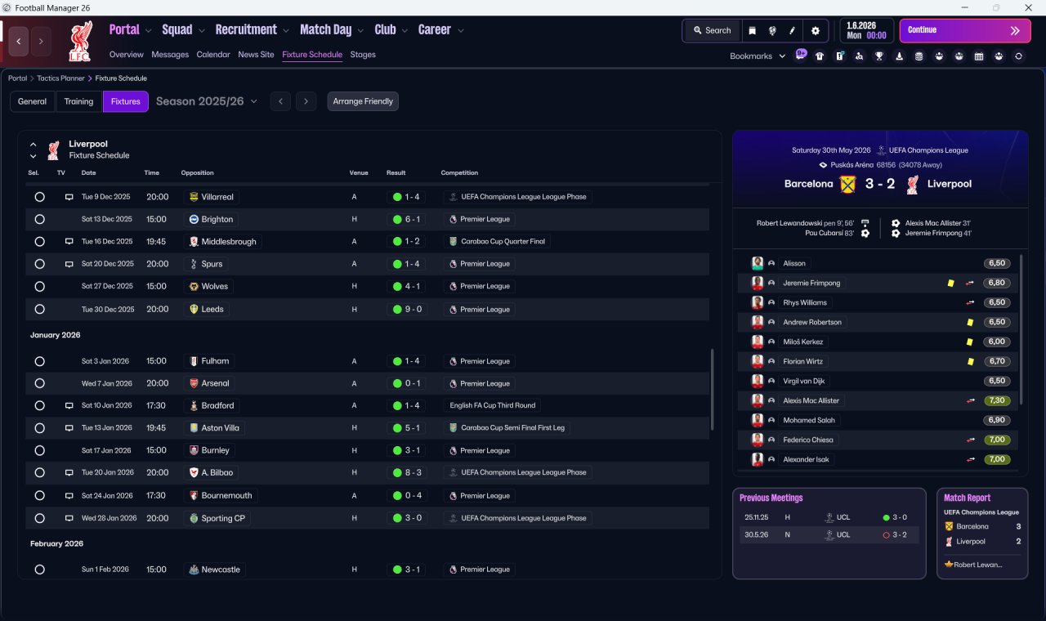This screenshot has height=621, width=1046.
Task: Go back with the left arrow navigation button
Action: pyautogui.click(x=19, y=41)
